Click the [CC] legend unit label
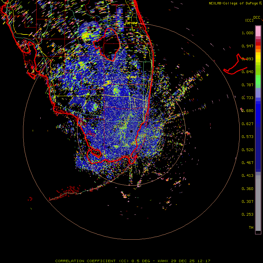Viewport: 263px width, 263px height. [249, 20]
